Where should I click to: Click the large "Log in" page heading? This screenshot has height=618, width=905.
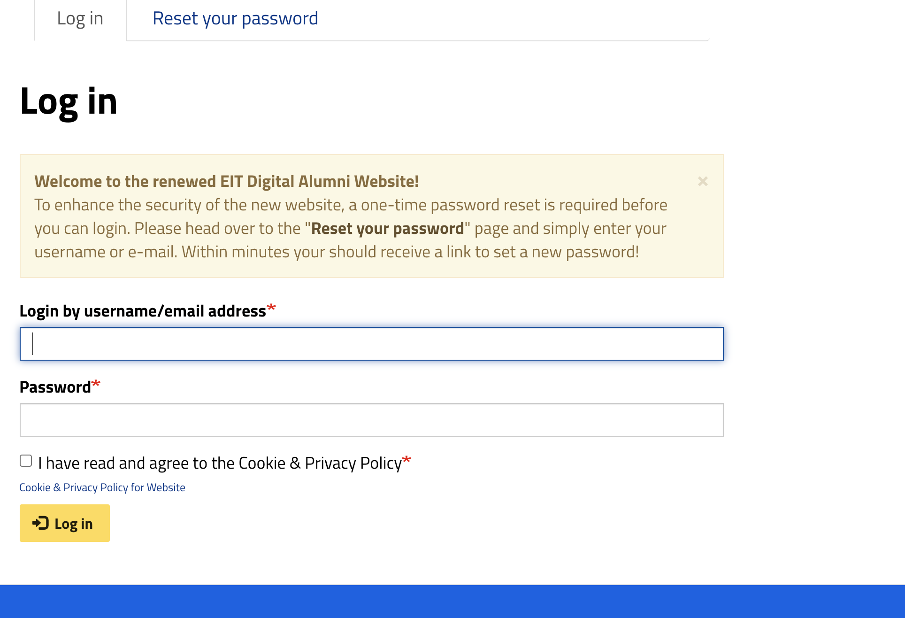pyautogui.click(x=69, y=101)
